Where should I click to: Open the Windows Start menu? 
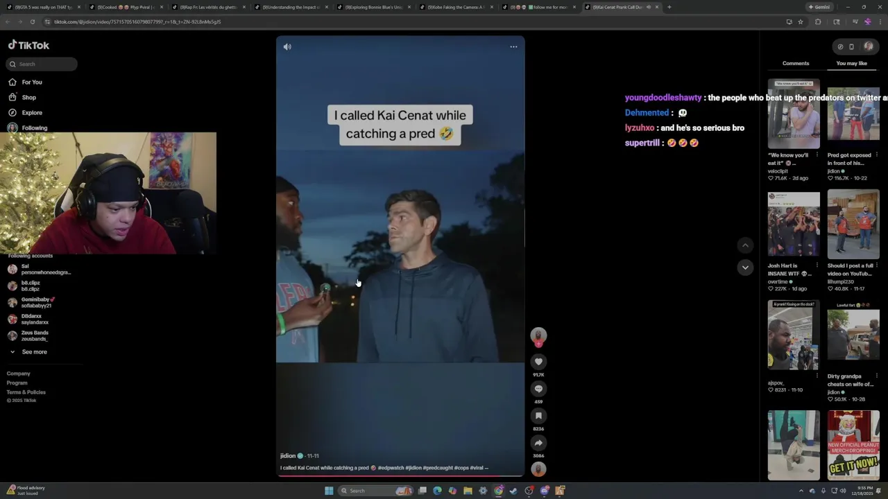click(x=329, y=491)
